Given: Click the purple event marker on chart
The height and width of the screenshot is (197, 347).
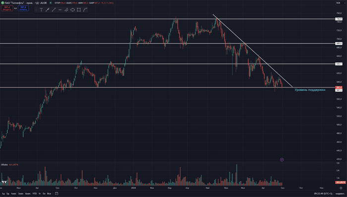Looking at the screenshot, I should pos(282,160).
